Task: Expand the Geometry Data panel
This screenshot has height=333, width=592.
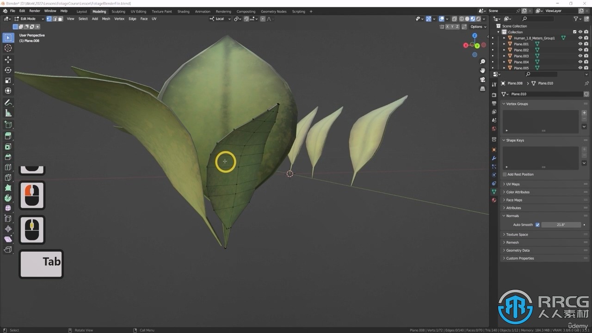Action: pyautogui.click(x=518, y=250)
